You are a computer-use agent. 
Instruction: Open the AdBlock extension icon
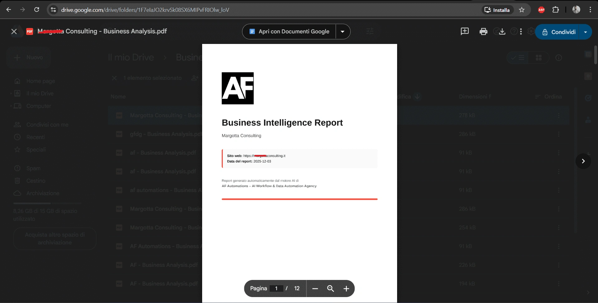(541, 9)
